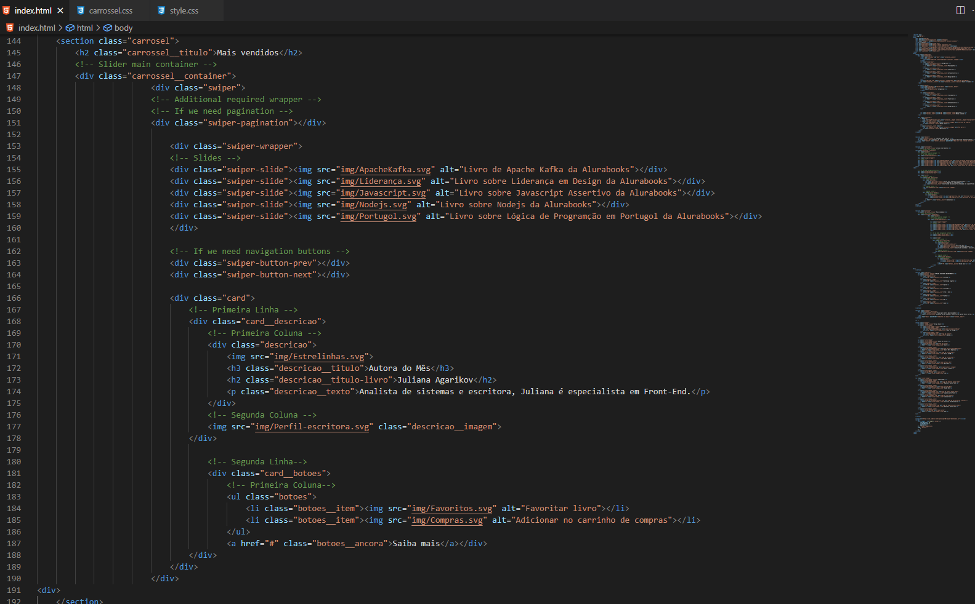The width and height of the screenshot is (975, 604).
Task: Follow the img/Compras.svg link
Action: coord(447,520)
